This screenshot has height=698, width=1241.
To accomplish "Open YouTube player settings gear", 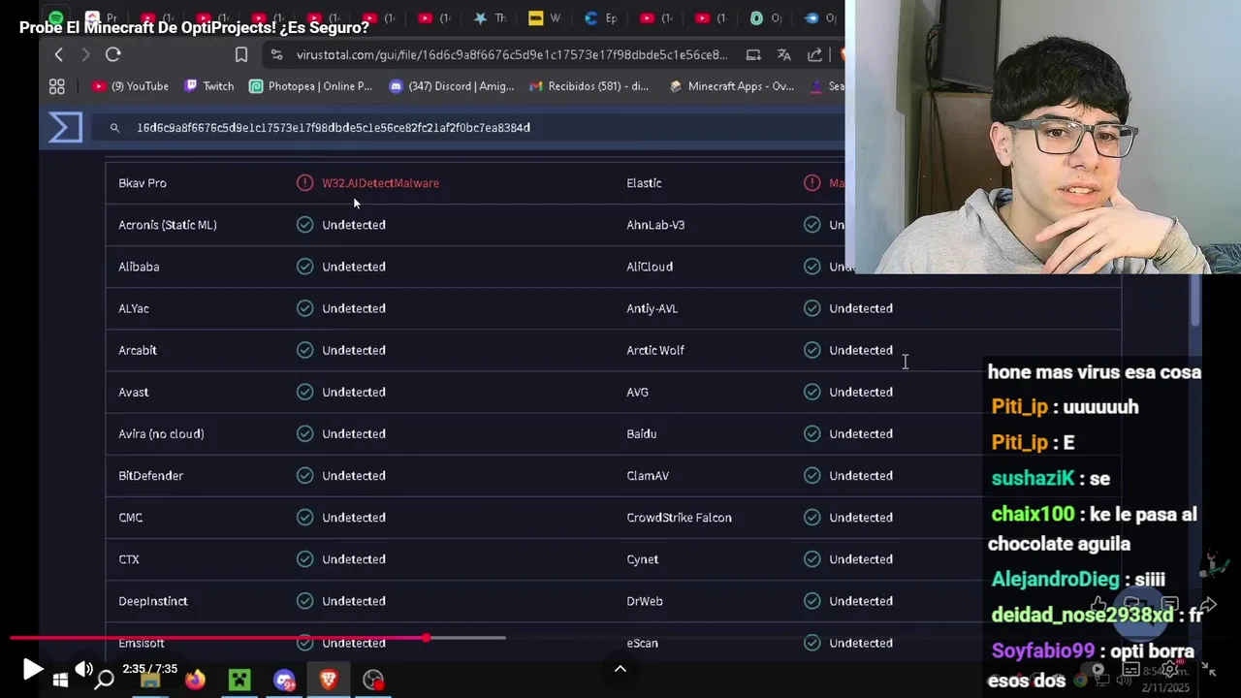I will point(1170,669).
